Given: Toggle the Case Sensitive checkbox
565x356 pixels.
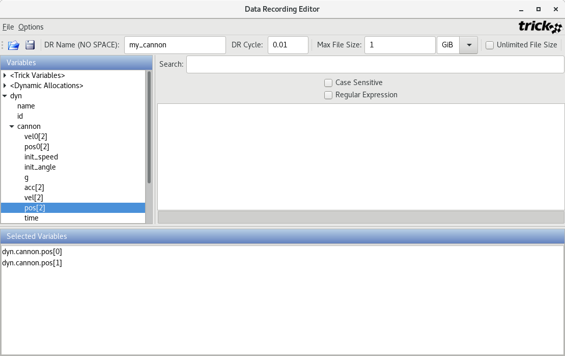Looking at the screenshot, I should [328, 83].
